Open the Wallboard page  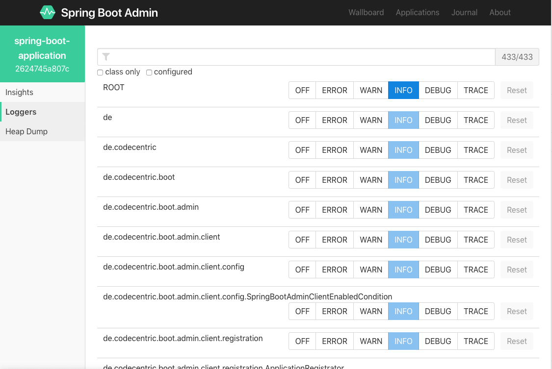tap(366, 12)
